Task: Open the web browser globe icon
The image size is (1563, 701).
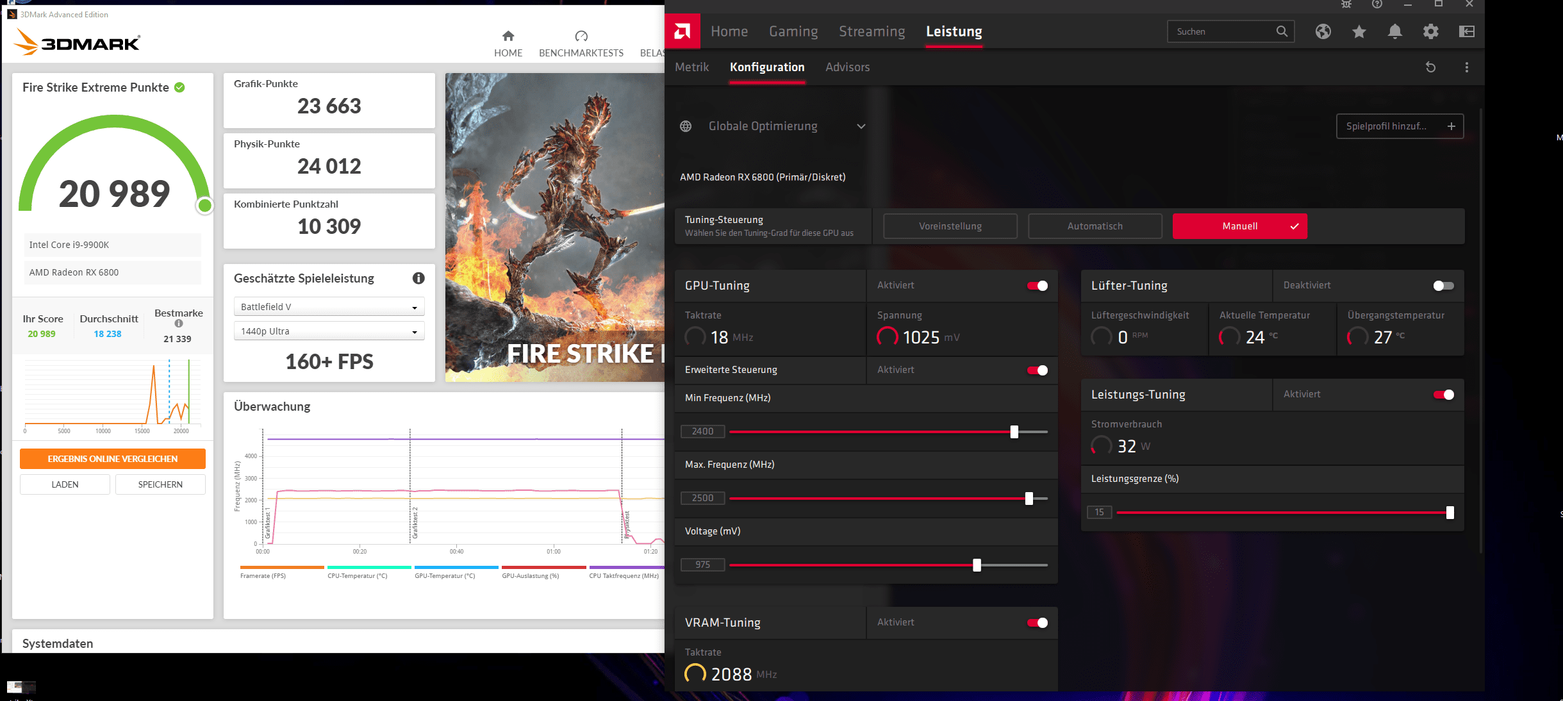Action: pyautogui.click(x=1323, y=31)
